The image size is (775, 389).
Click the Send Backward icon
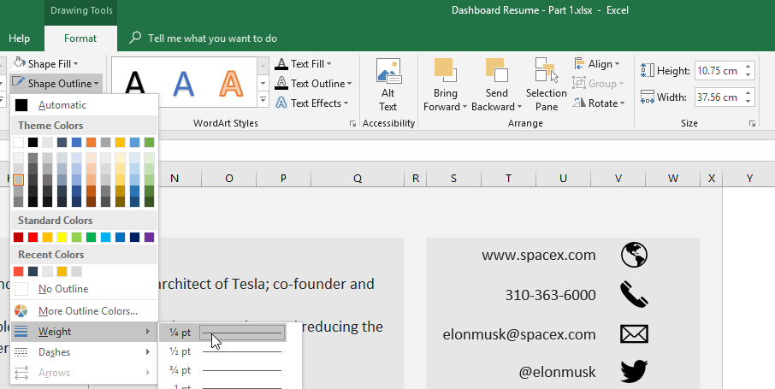point(497,70)
